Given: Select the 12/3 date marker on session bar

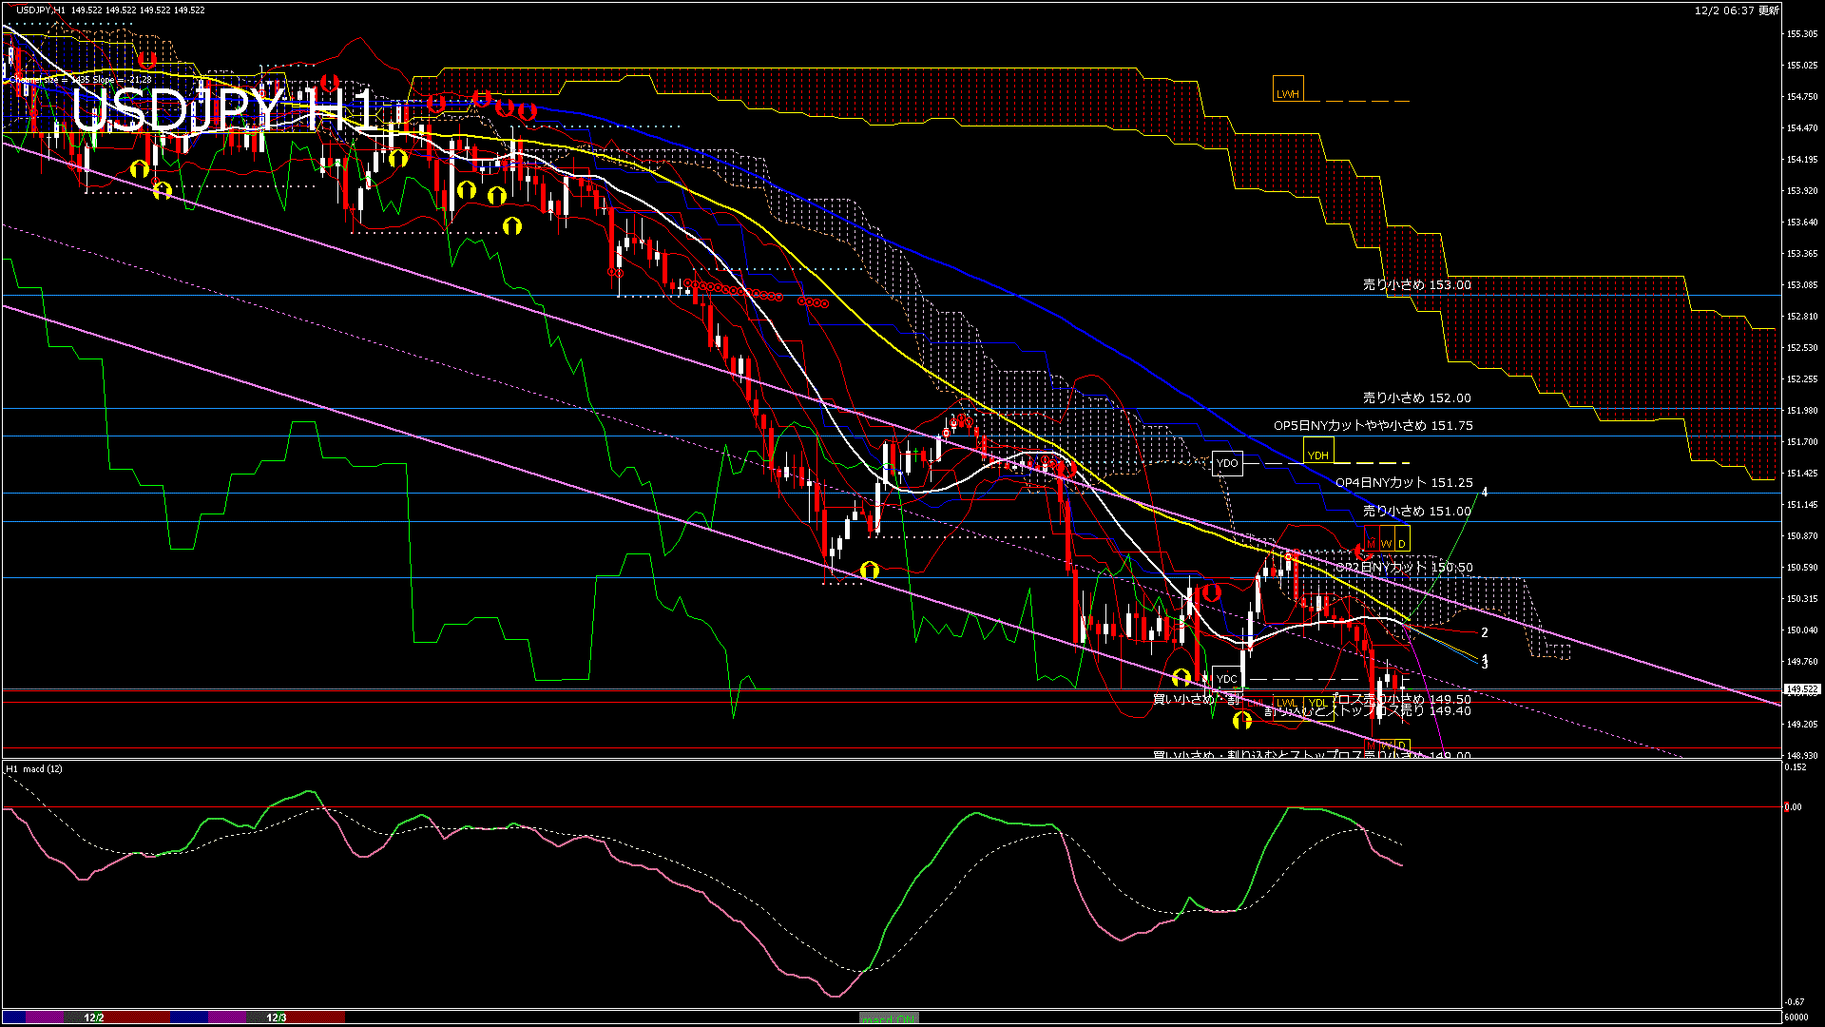Looking at the screenshot, I should point(277,1017).
